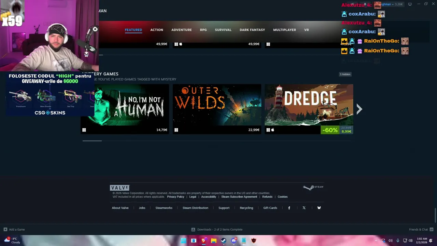437x246 pixels.
Task: Open the Steamworks footer link
Action: pos(164,208)
